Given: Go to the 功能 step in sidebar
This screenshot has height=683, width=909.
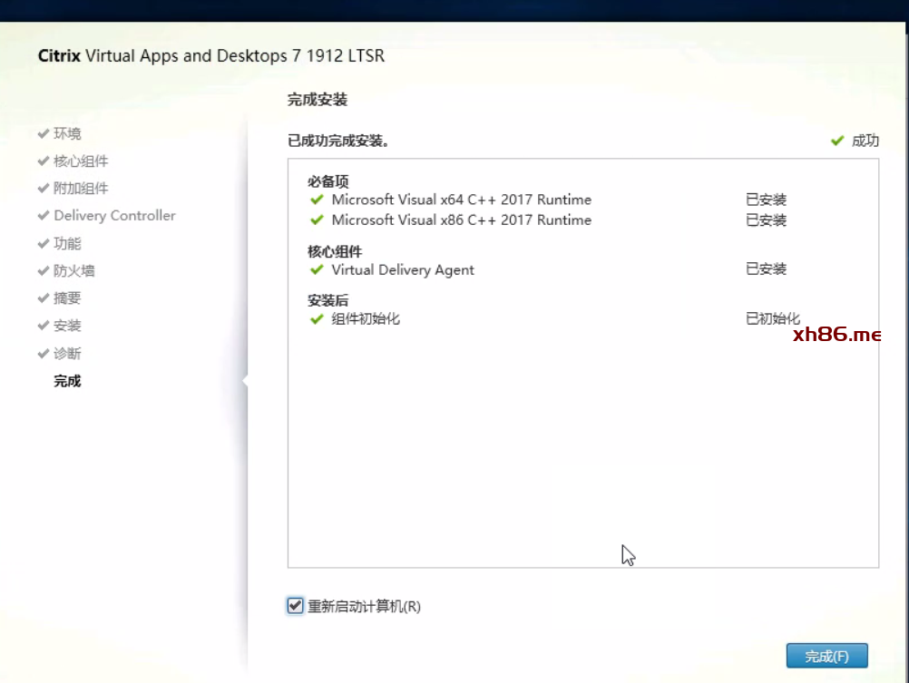Looking at the screenshot, I should (x=67, y=243).
